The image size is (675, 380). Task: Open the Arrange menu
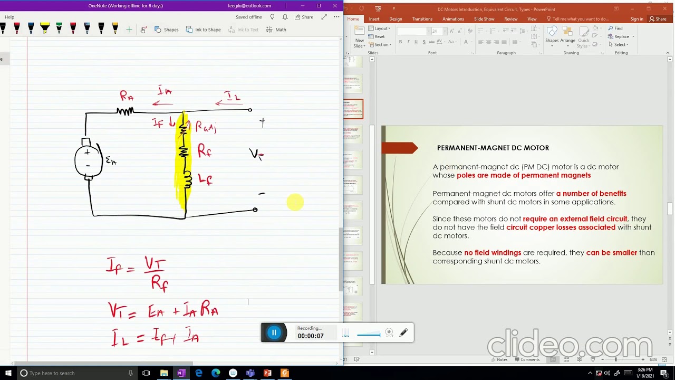coord(568,36)
